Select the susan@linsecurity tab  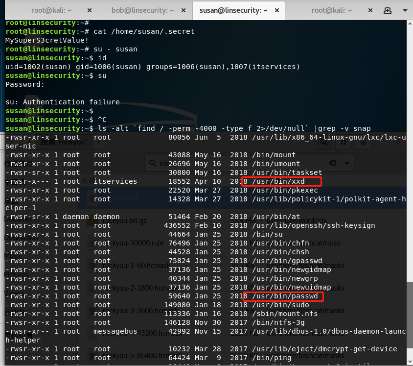233,10
